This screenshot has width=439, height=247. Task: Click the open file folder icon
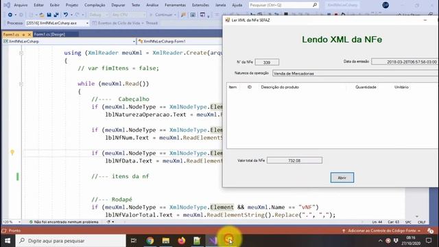(x=41, y=14)
